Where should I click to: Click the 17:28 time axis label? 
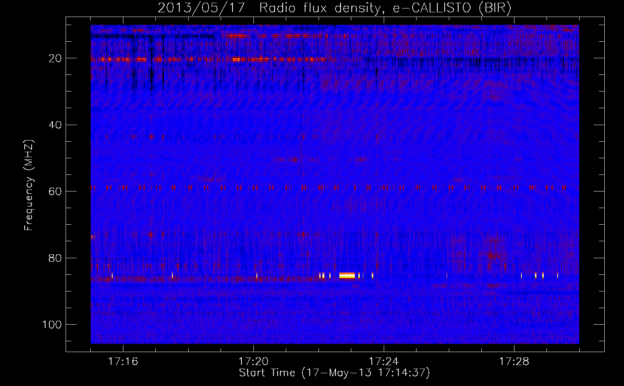[514, 362]
